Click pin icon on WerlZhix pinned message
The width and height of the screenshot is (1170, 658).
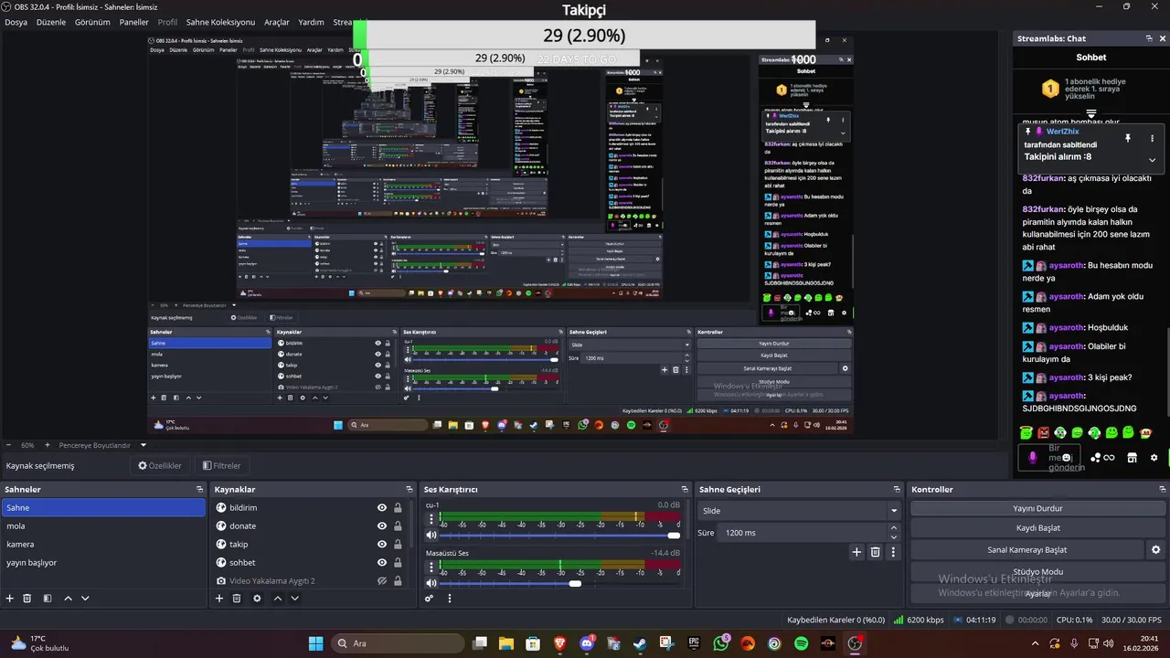tap(1127, 138)
